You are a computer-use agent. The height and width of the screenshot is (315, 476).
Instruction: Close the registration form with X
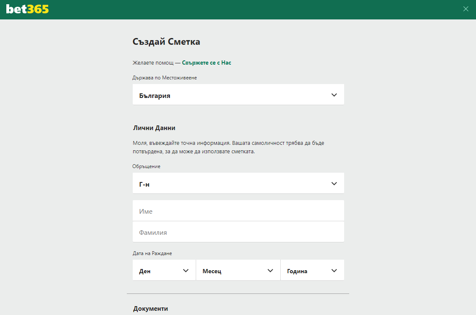click(x=466, y=9)
